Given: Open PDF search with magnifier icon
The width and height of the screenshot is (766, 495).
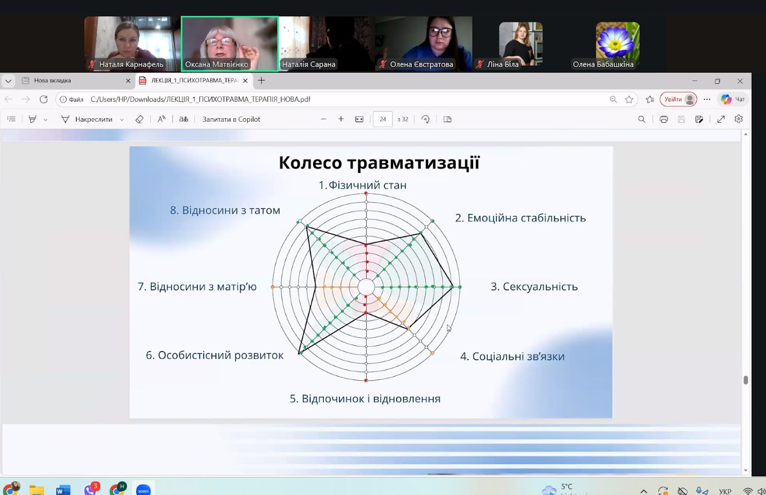Looking at the screenshot, I should (x=642, y=119).
